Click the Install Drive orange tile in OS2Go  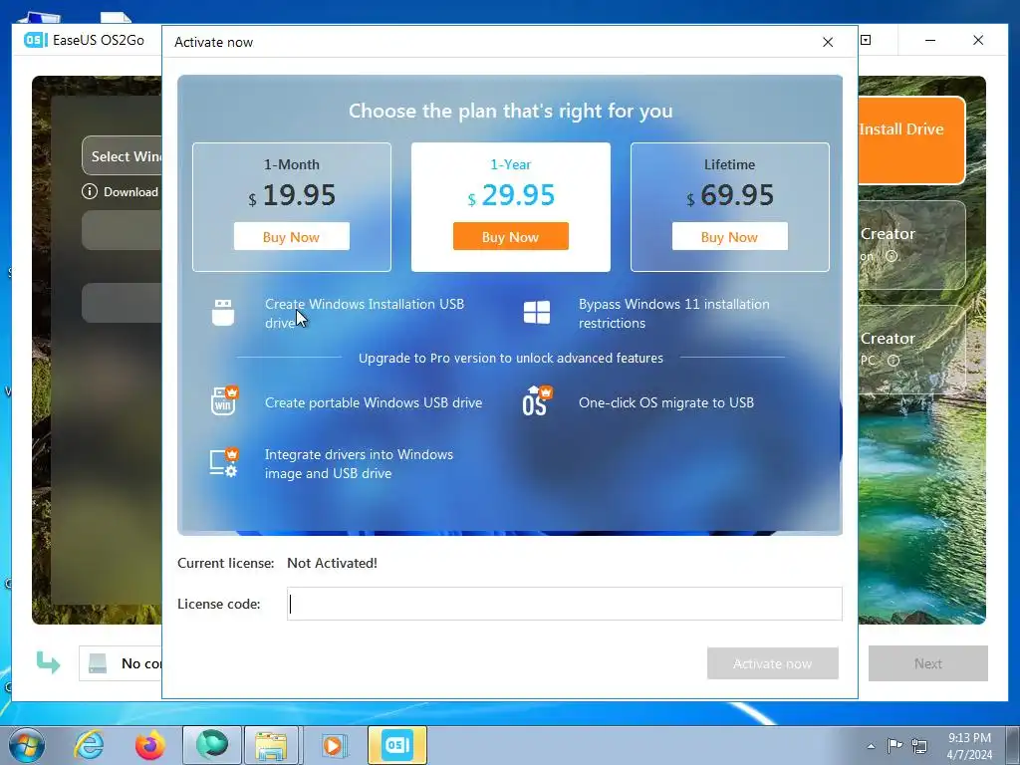point(910,139)
